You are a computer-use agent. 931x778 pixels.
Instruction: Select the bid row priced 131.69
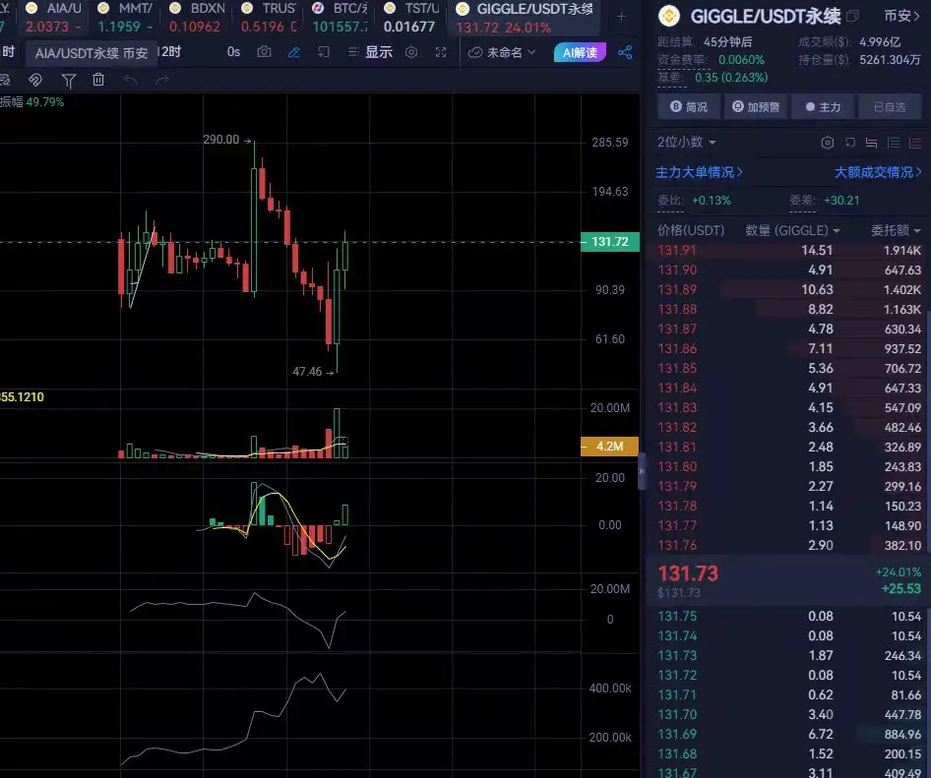(789, 734)
